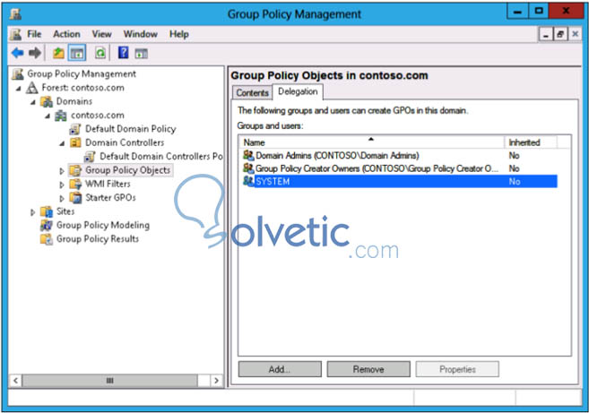The image size is (589, 413).
Task: Sort by the Name column header
Action: [x=371, y=142]
